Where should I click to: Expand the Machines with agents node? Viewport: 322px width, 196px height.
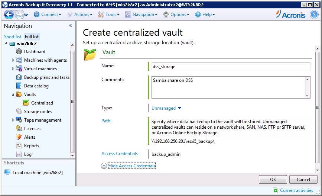coord(13,60)
